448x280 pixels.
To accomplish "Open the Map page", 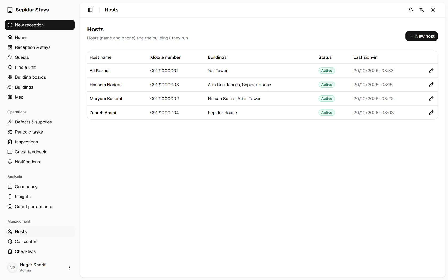I will pyautogui.click(x=40, y=97).
